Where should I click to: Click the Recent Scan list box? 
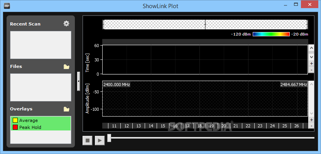41,45
